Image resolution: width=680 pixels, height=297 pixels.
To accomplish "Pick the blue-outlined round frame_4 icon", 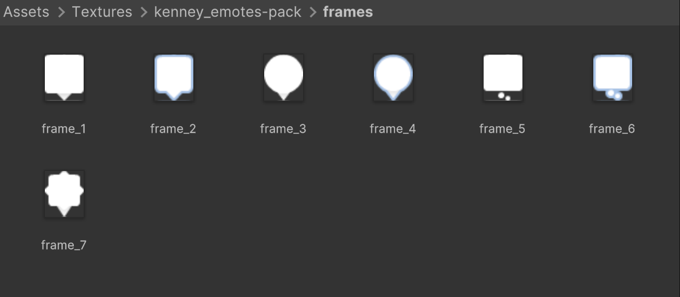I will click(x=393, y=77).
